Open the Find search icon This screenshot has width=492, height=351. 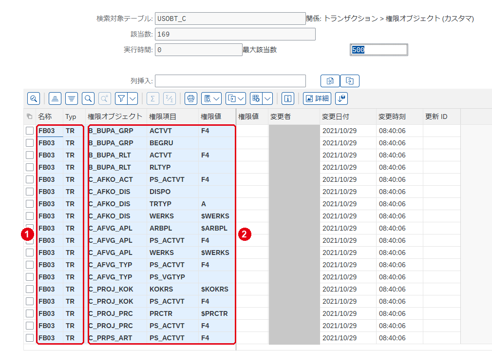pos(88,98)
